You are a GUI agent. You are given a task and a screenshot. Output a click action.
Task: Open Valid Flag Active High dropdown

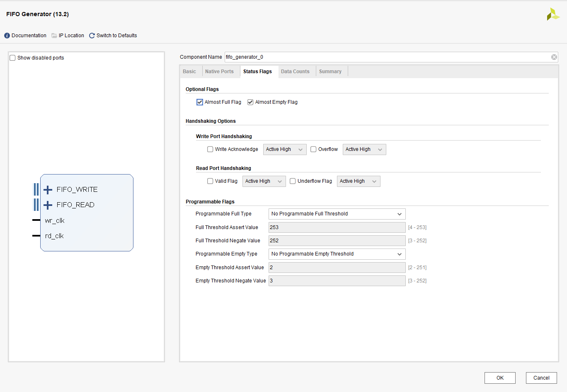click(264, 181)
